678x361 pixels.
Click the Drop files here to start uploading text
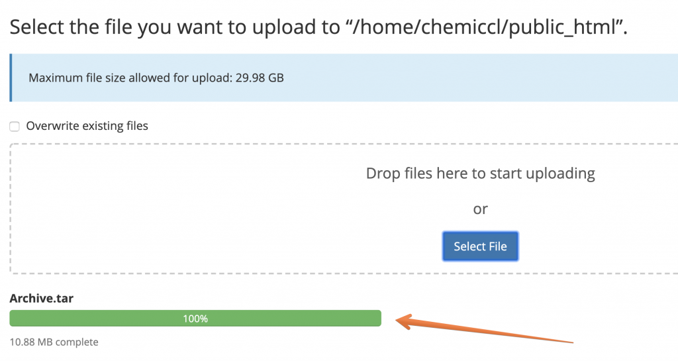480,174
